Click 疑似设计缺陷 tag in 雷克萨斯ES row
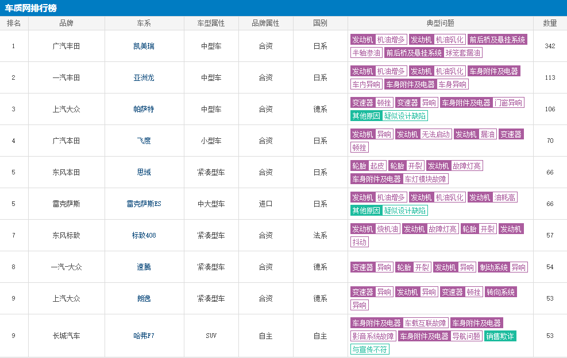 404,210
